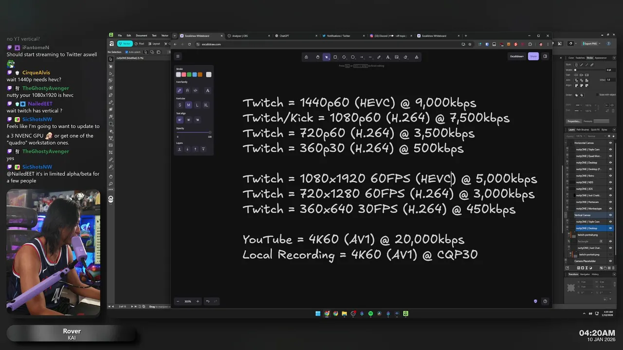Switch to the Path Brushes panel tab

click(583, 130)
